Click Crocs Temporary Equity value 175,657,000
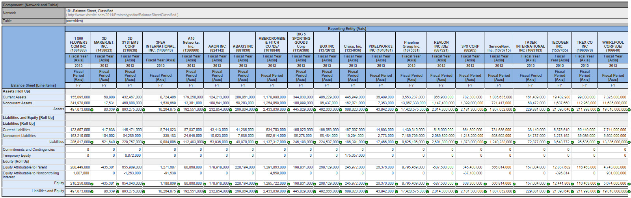631x198 pixels. 355,155
